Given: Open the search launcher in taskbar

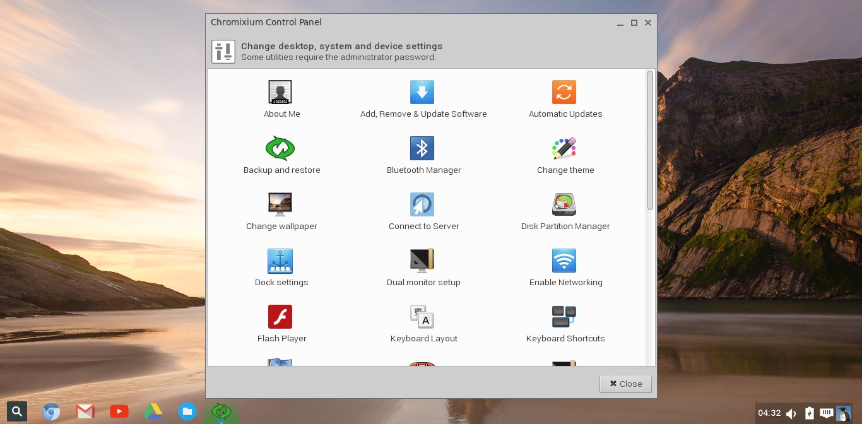Looking at the screenshot, I should click(17, 412).
